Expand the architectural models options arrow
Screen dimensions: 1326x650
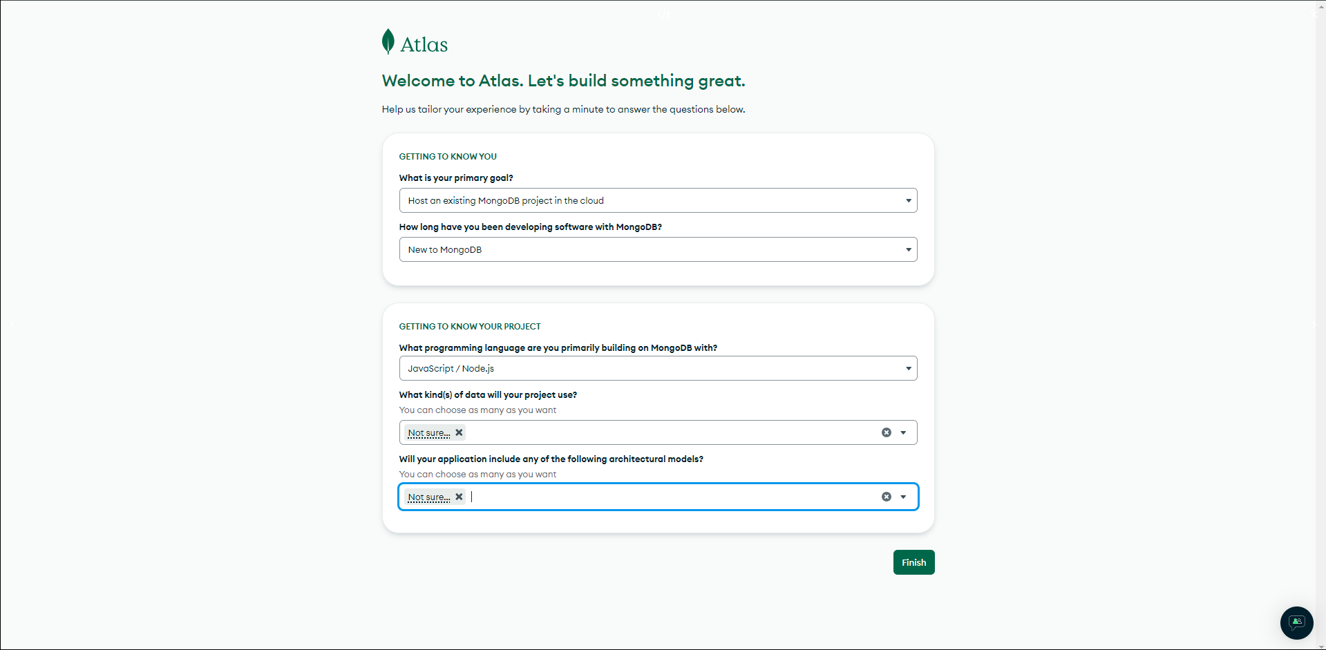point(903,497)
